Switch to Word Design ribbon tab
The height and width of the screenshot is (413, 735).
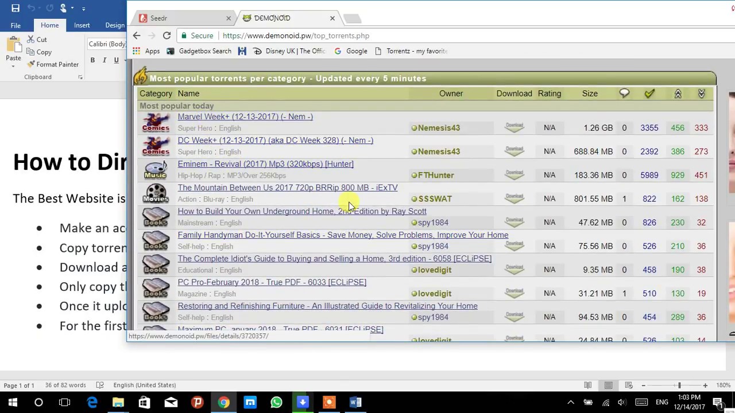click(115, 25)
